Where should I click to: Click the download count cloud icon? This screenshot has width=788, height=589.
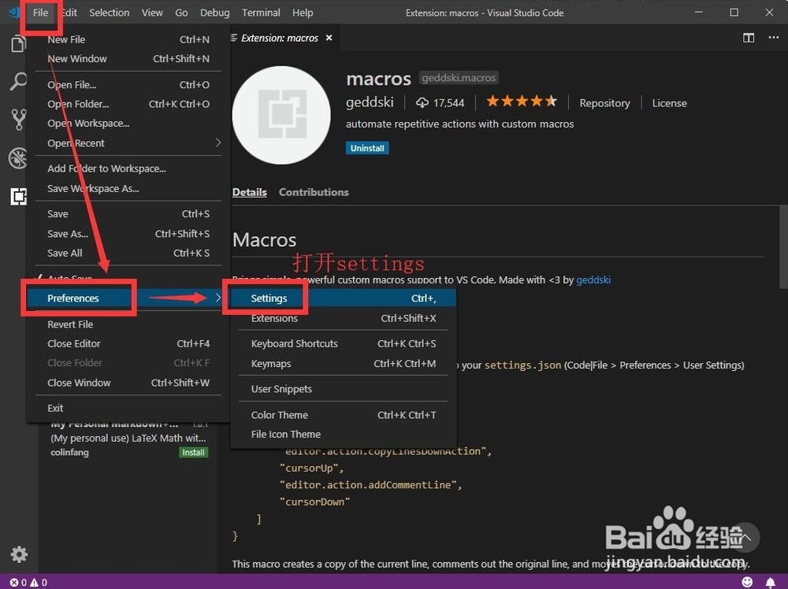coord(422,102)
